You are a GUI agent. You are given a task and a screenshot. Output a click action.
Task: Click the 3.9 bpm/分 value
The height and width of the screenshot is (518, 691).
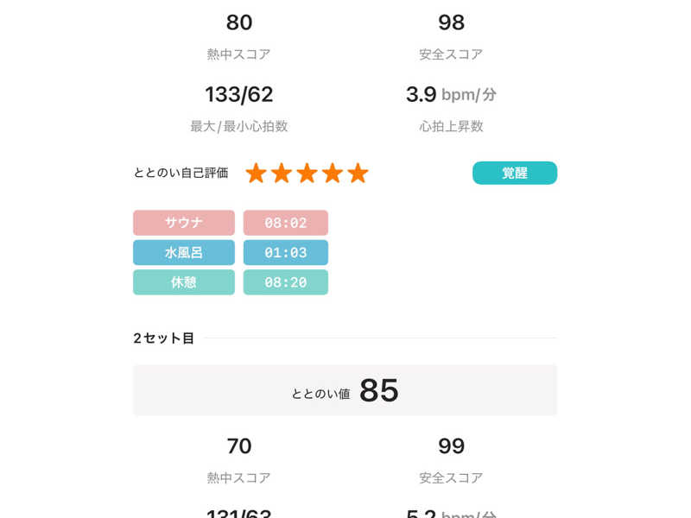coord(451,94)
